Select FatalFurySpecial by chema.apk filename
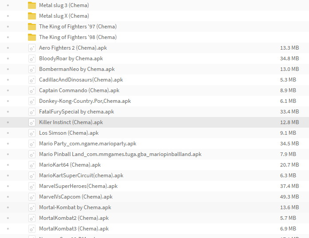 tap(76, 112)
